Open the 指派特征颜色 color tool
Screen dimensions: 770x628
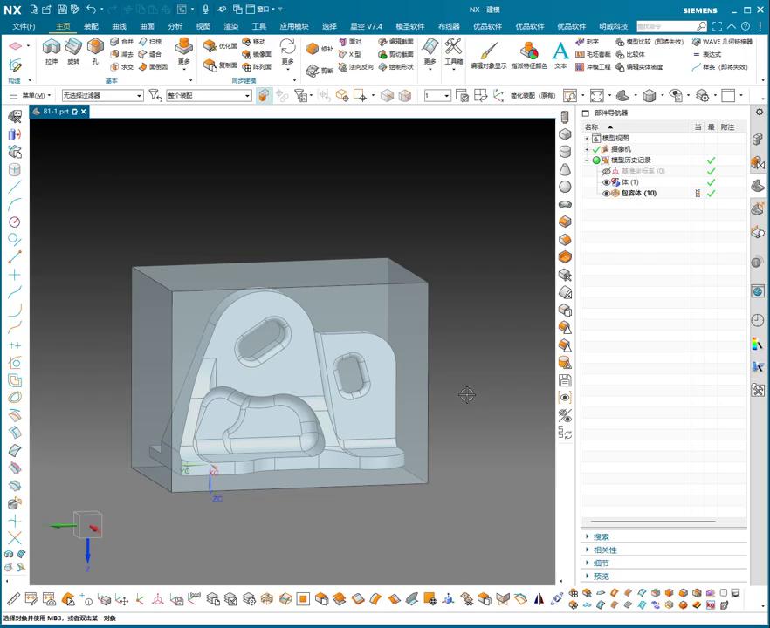click(x=529, y=52)
